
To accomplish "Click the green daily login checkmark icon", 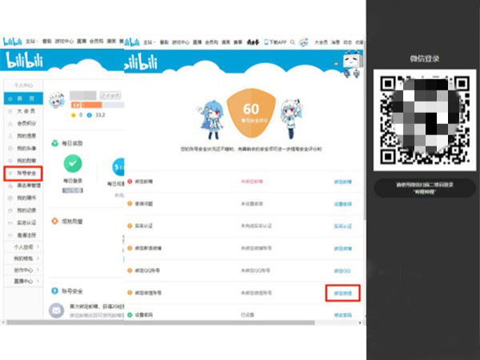I will point(73,163).
